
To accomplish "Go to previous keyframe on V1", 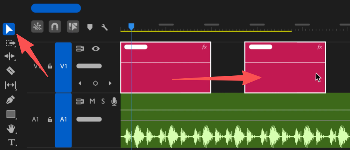I will [x=80, y=83].
